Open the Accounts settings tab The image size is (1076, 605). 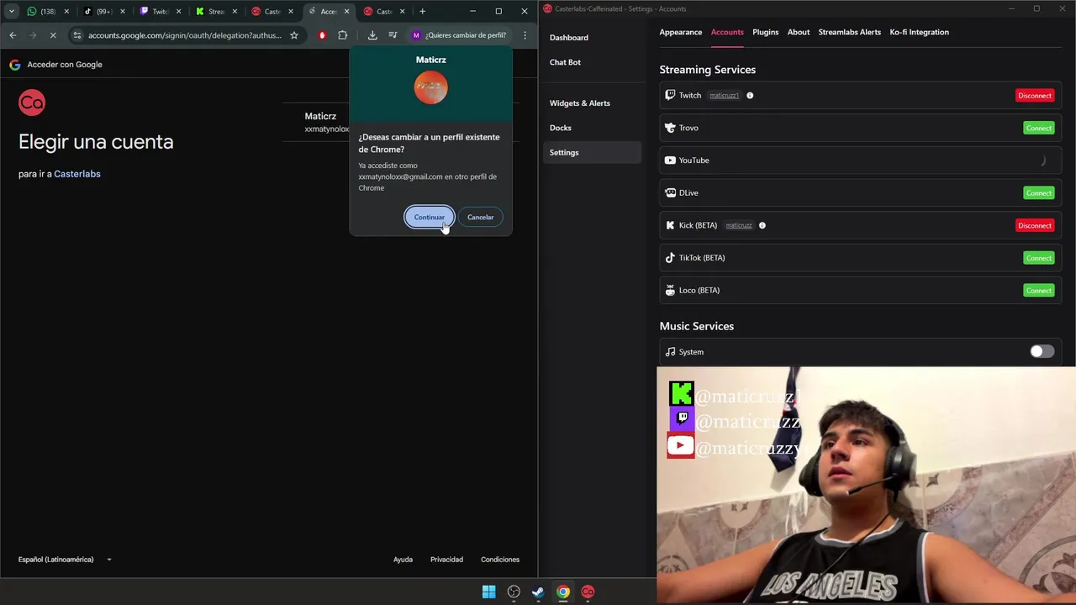click(x=727, y=32)
